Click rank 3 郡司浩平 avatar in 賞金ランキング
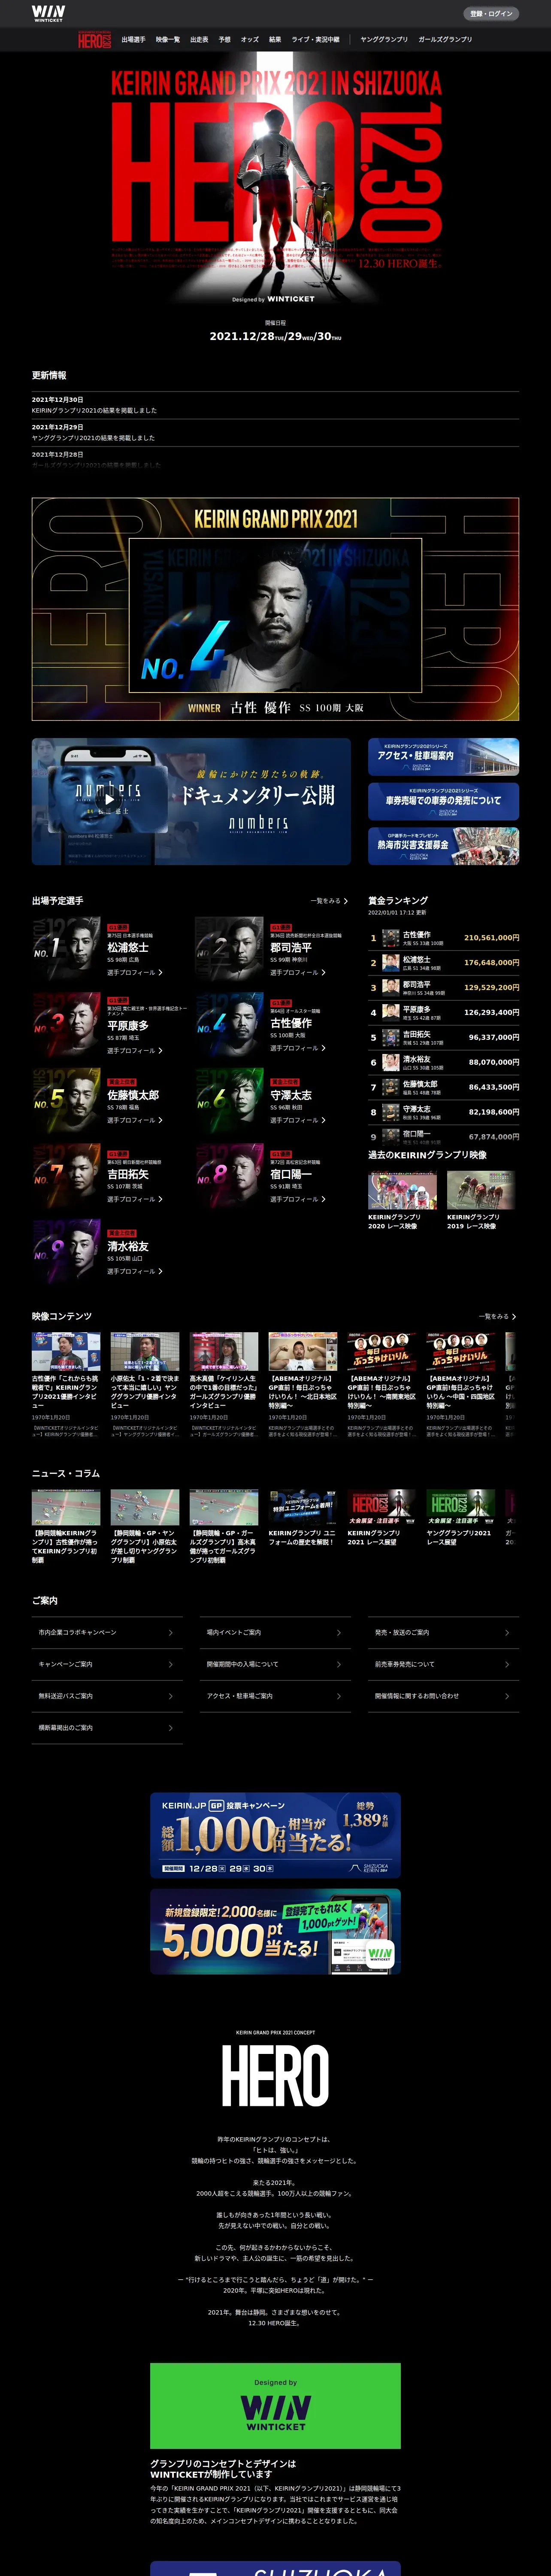The height and width of the screenshot is (2576, 551). [x=391, y=988]
